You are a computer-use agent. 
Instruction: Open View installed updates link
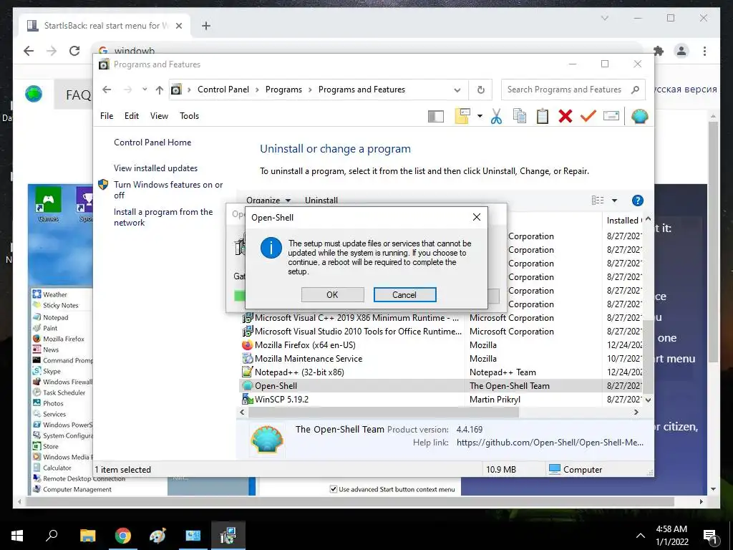(155, 168)
